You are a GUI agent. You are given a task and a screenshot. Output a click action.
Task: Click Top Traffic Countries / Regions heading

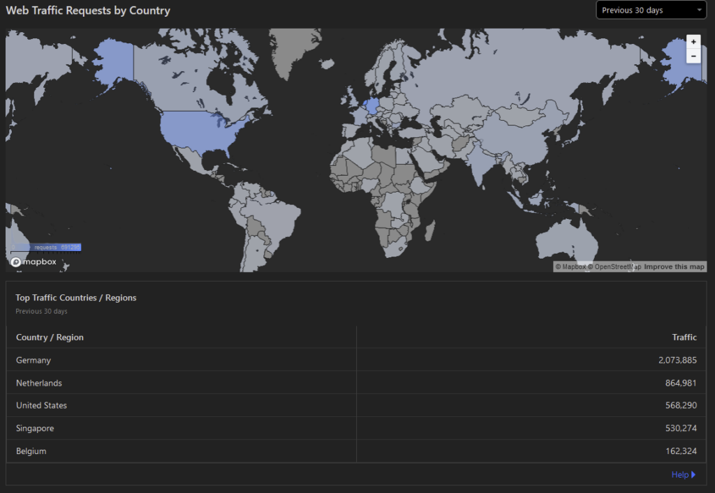point(75,298)
